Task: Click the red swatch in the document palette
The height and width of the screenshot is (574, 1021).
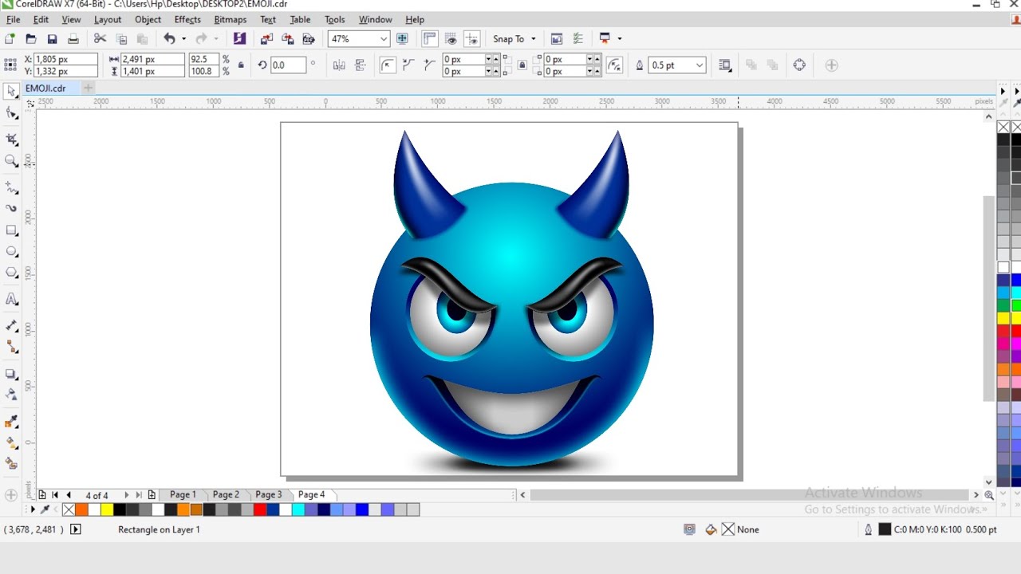Action: tap(260, 509)
